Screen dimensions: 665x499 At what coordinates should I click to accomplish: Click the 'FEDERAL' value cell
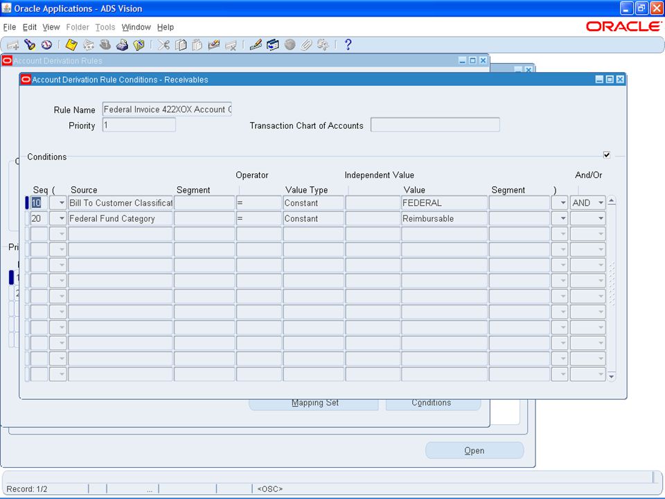(x=445, y=203)
